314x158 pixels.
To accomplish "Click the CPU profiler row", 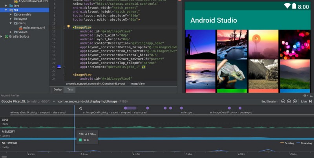I will pos(157,122).
